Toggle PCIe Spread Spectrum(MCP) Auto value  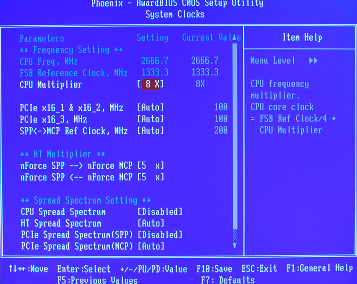[x=151, y=246]
